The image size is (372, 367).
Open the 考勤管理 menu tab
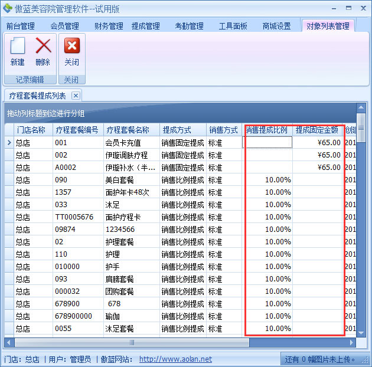(x=189, y=26)
